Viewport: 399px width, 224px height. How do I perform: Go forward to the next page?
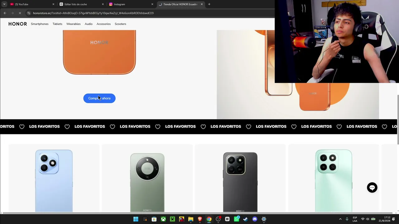tap(12, 13)
